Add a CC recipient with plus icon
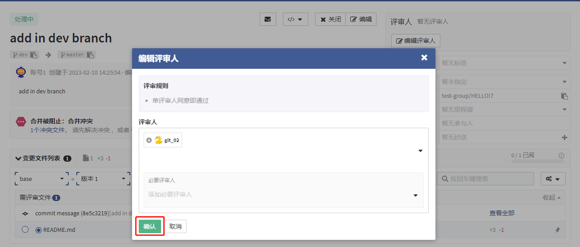The width and height of the screenshot is (580, 247). (x=564, y=138)
